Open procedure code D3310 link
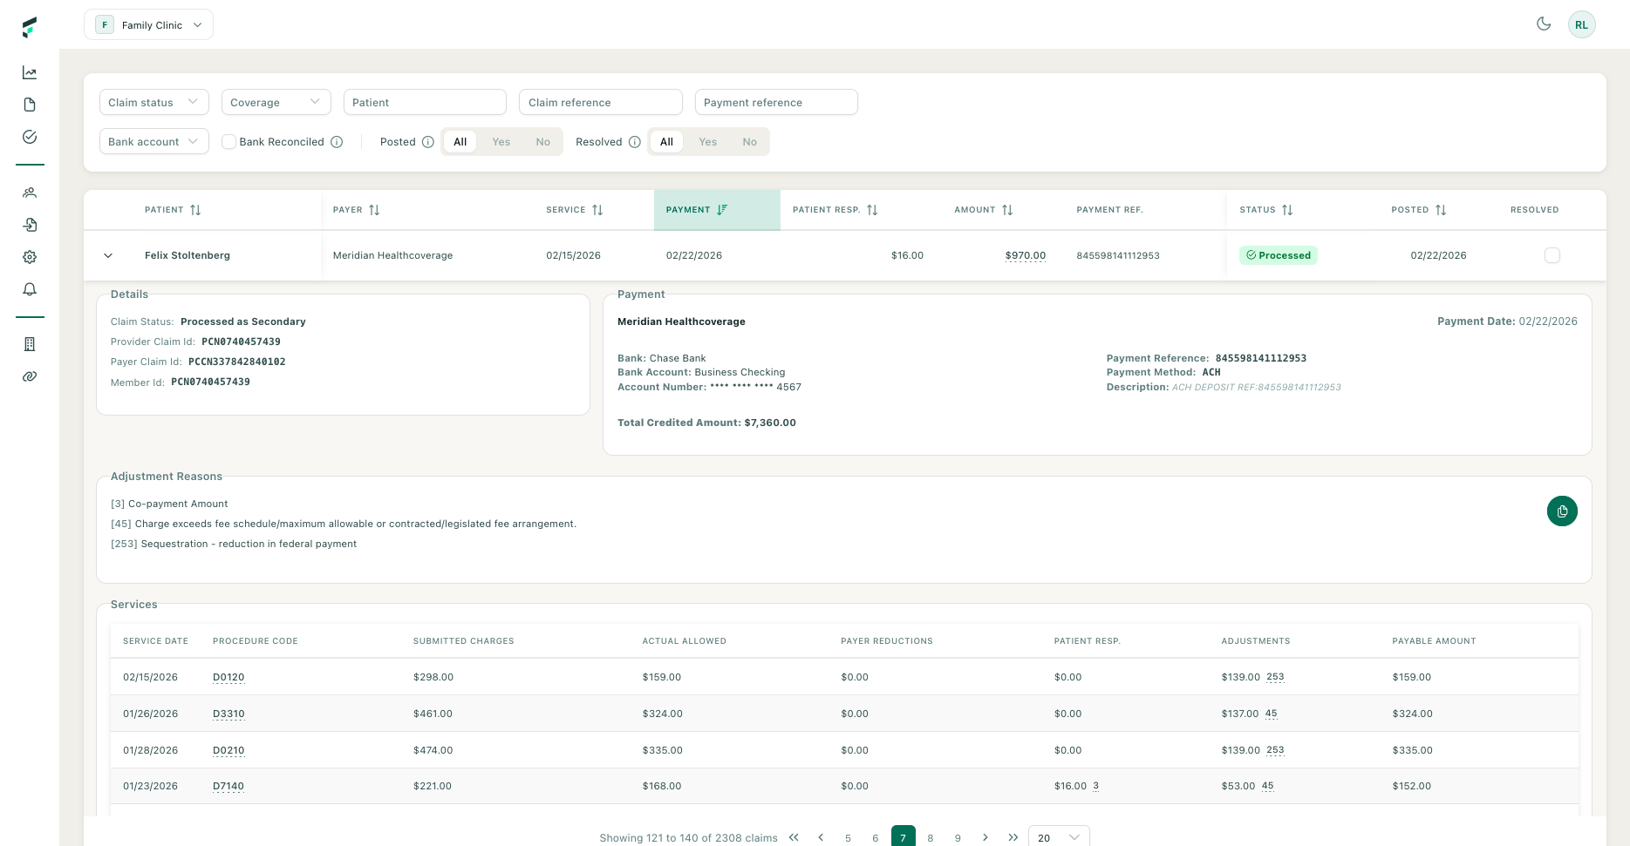 point(228,714)
